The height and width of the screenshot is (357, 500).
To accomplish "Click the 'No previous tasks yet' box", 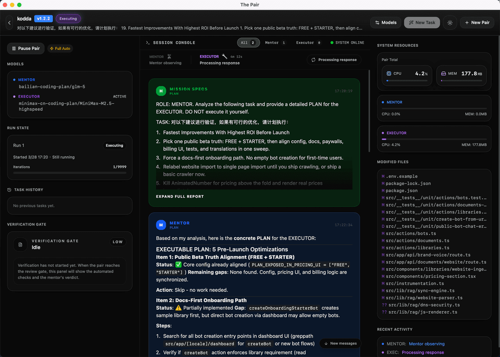I will point(69,206).
